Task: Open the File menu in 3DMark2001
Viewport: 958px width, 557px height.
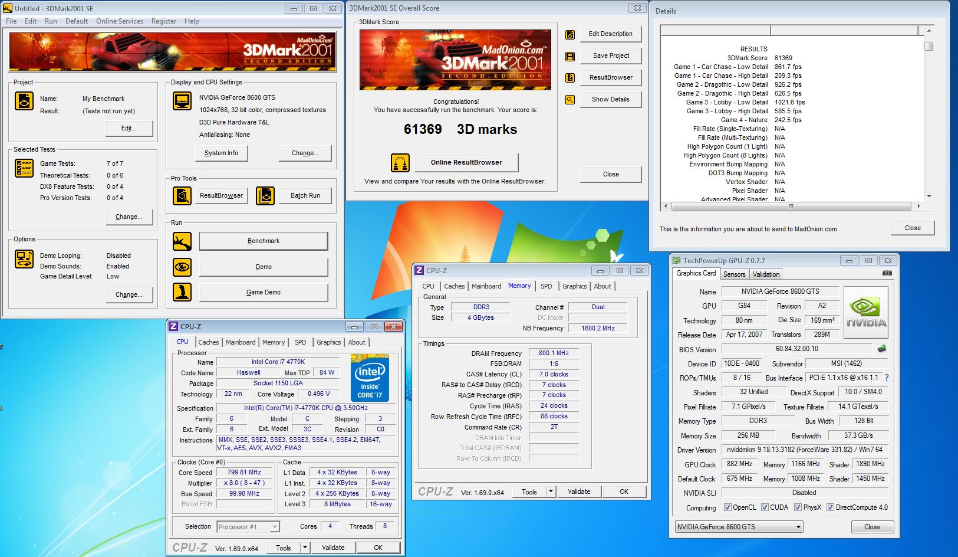Action: 11,21
